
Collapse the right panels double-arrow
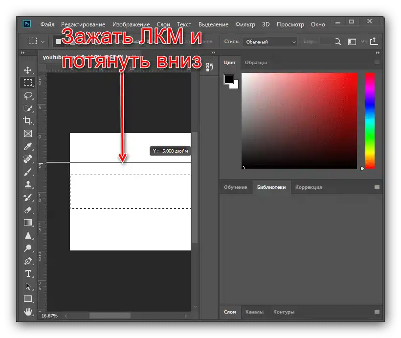pos(378,53)
